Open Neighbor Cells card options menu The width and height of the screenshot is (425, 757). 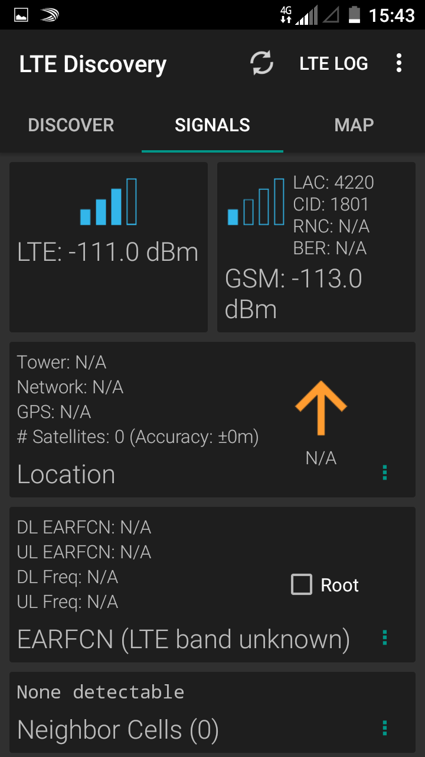pos(385,728)
